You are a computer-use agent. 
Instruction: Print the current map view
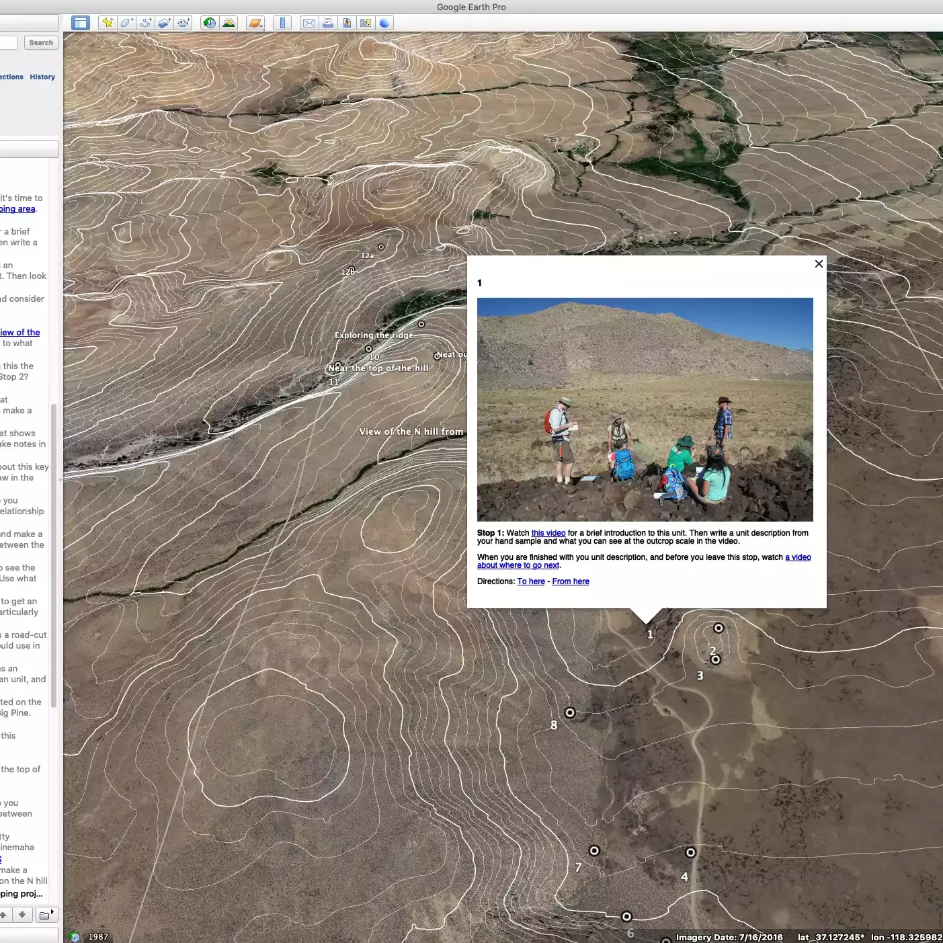point(328,22)
